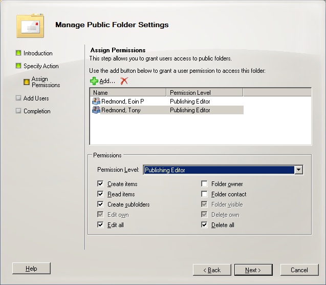Go to Add Users wizard step

[36, 98]
